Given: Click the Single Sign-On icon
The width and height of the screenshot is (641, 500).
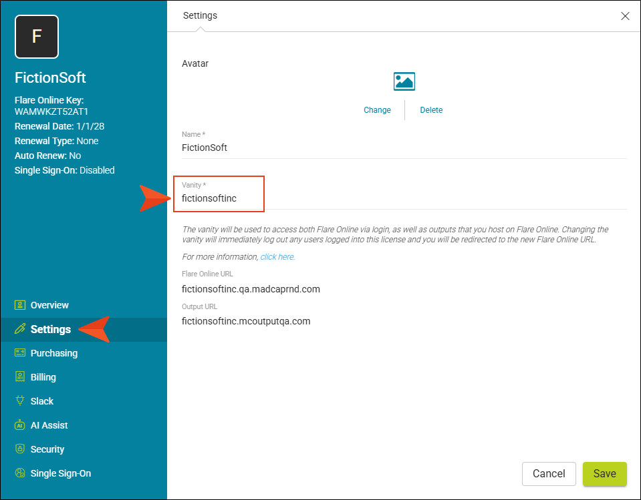Looking at the screenshot, I should point(19,473).
